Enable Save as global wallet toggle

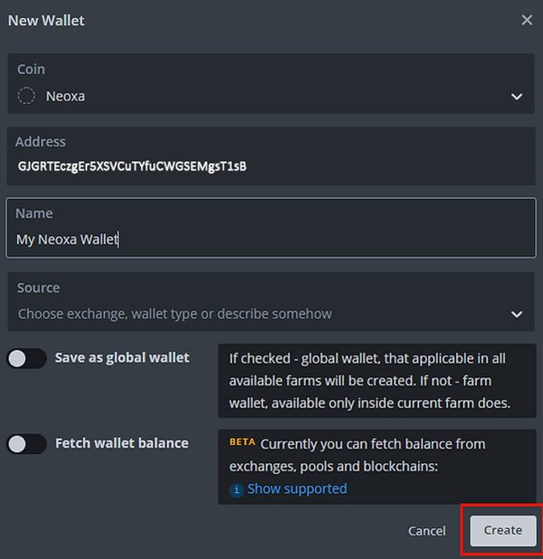click(27, 358)
